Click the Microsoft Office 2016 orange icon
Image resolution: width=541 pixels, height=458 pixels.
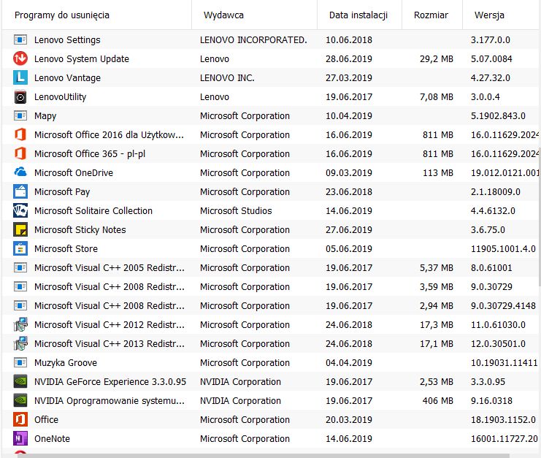click(20, 134)
